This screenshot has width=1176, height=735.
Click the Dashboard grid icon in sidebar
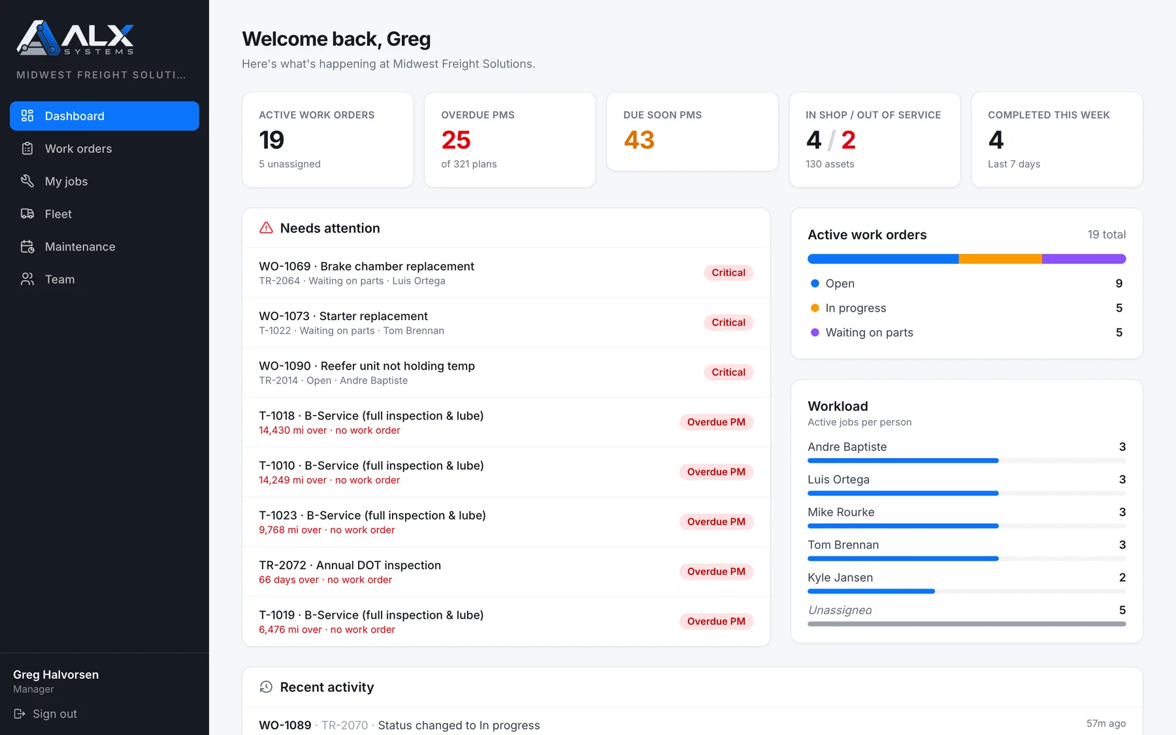(27, 116)
